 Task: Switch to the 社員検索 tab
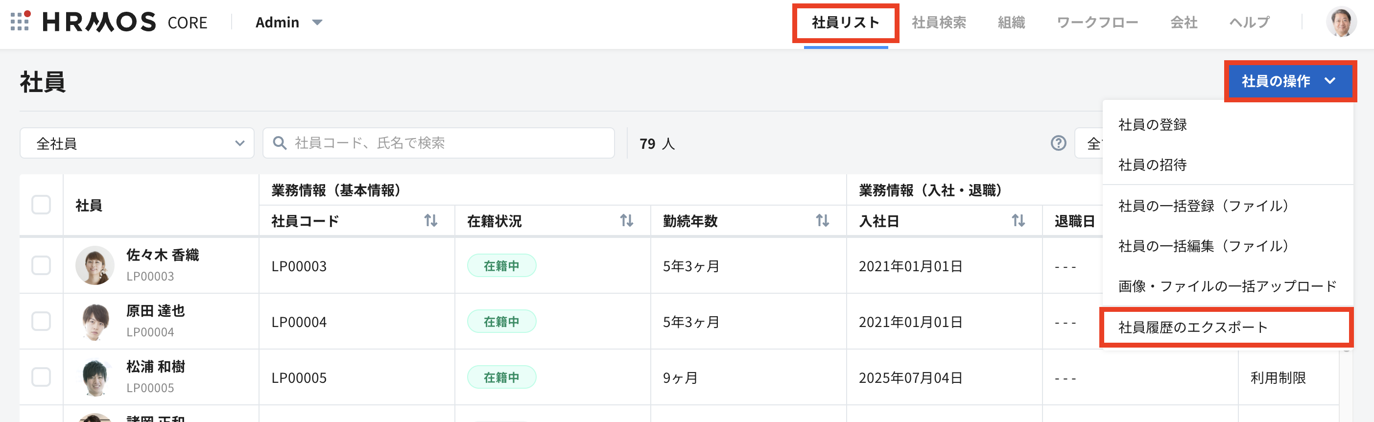(x=939, y=23)
